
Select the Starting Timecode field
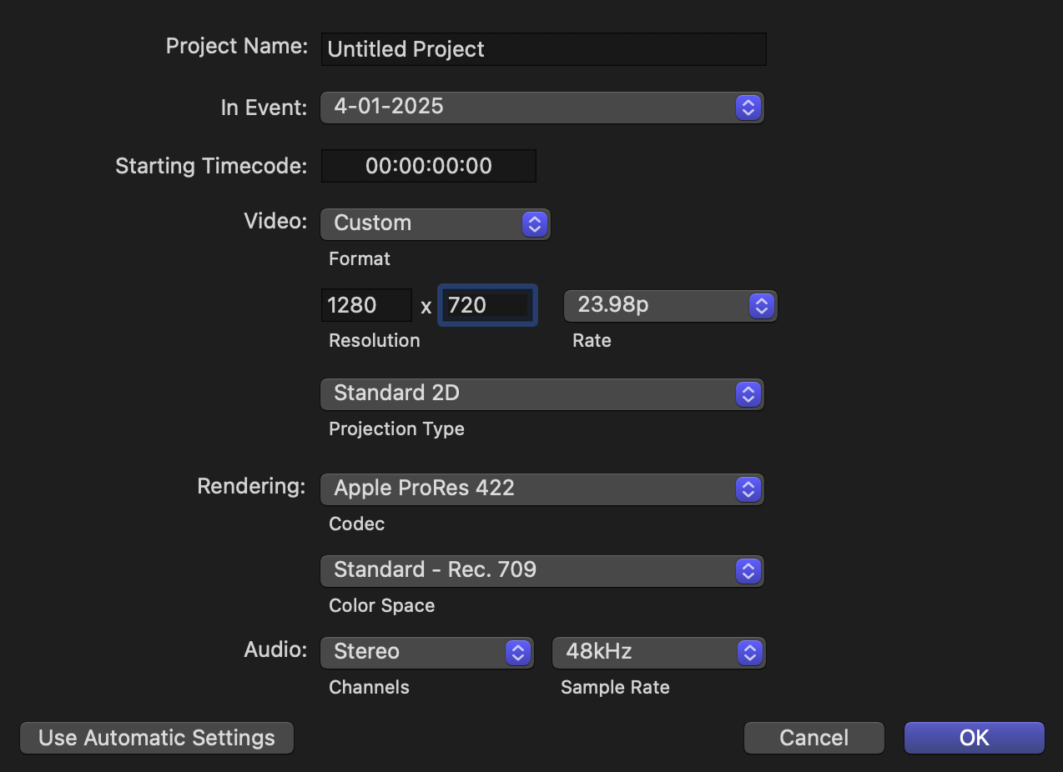[428, 165]
